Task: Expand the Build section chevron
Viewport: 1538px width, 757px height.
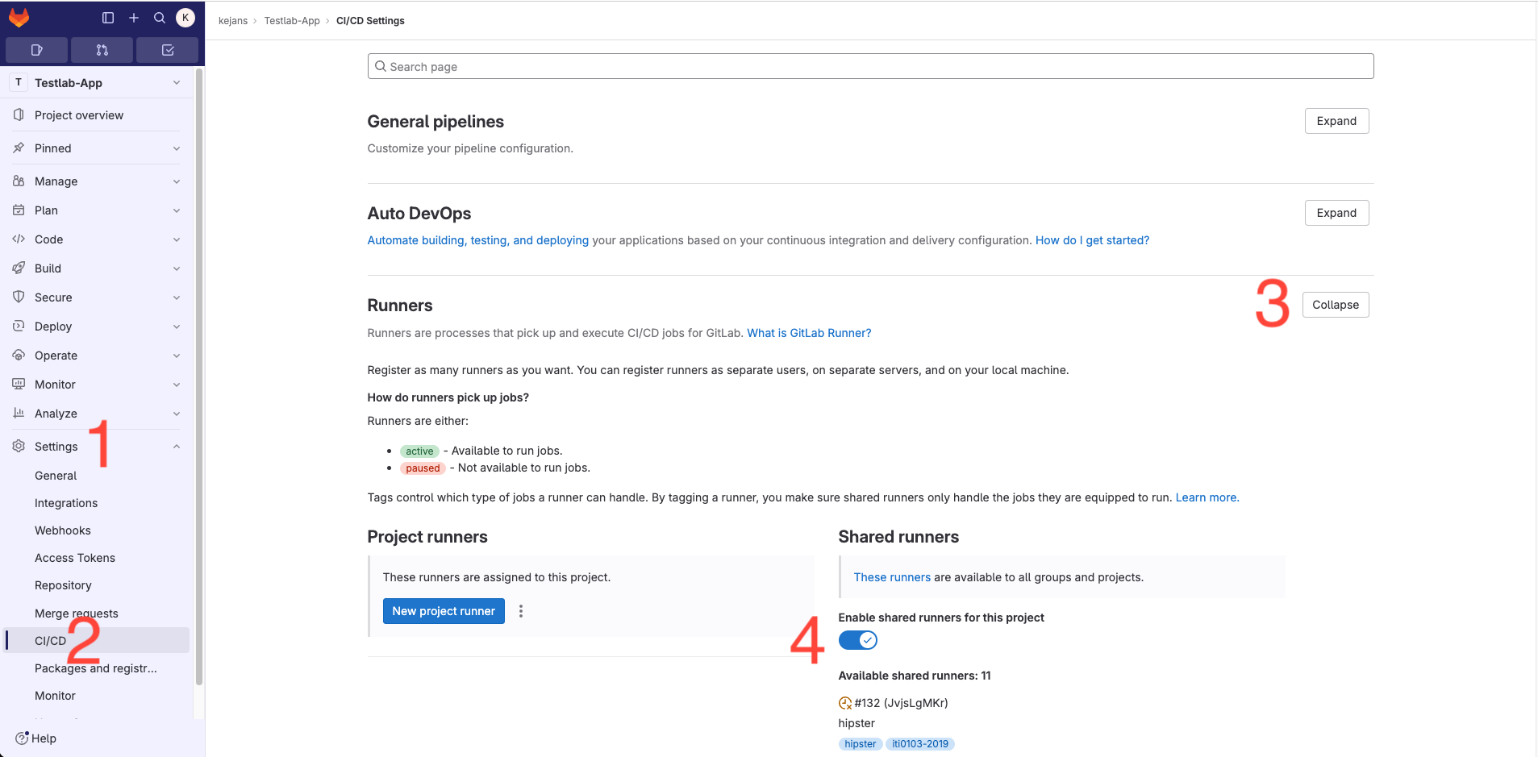Action: tap(177, 268)
